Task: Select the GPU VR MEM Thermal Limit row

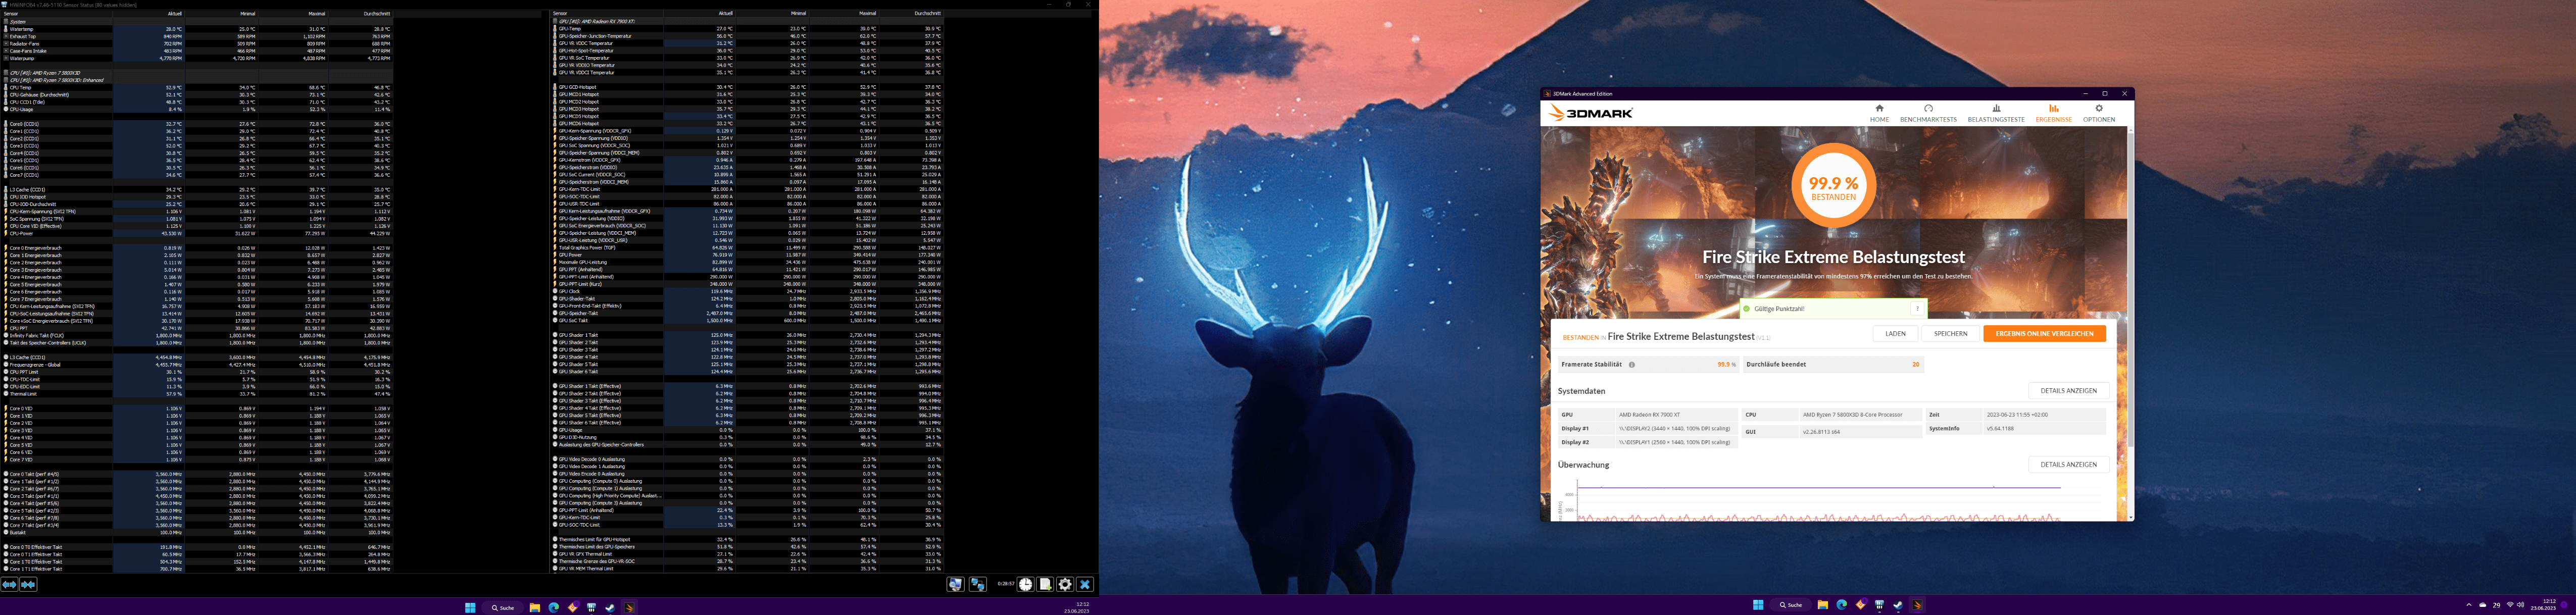Action: tap(747, 568)
